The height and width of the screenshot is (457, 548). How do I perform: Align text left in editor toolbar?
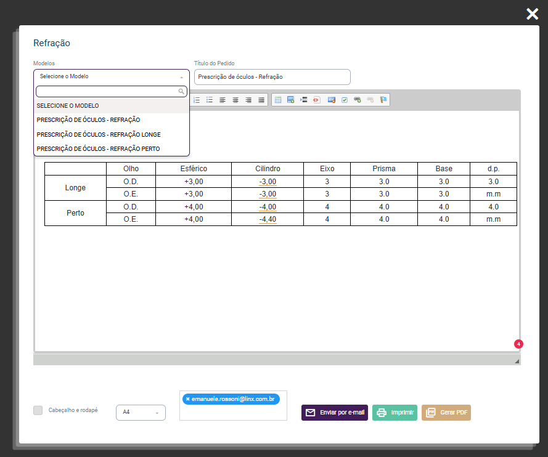[223, 100]
